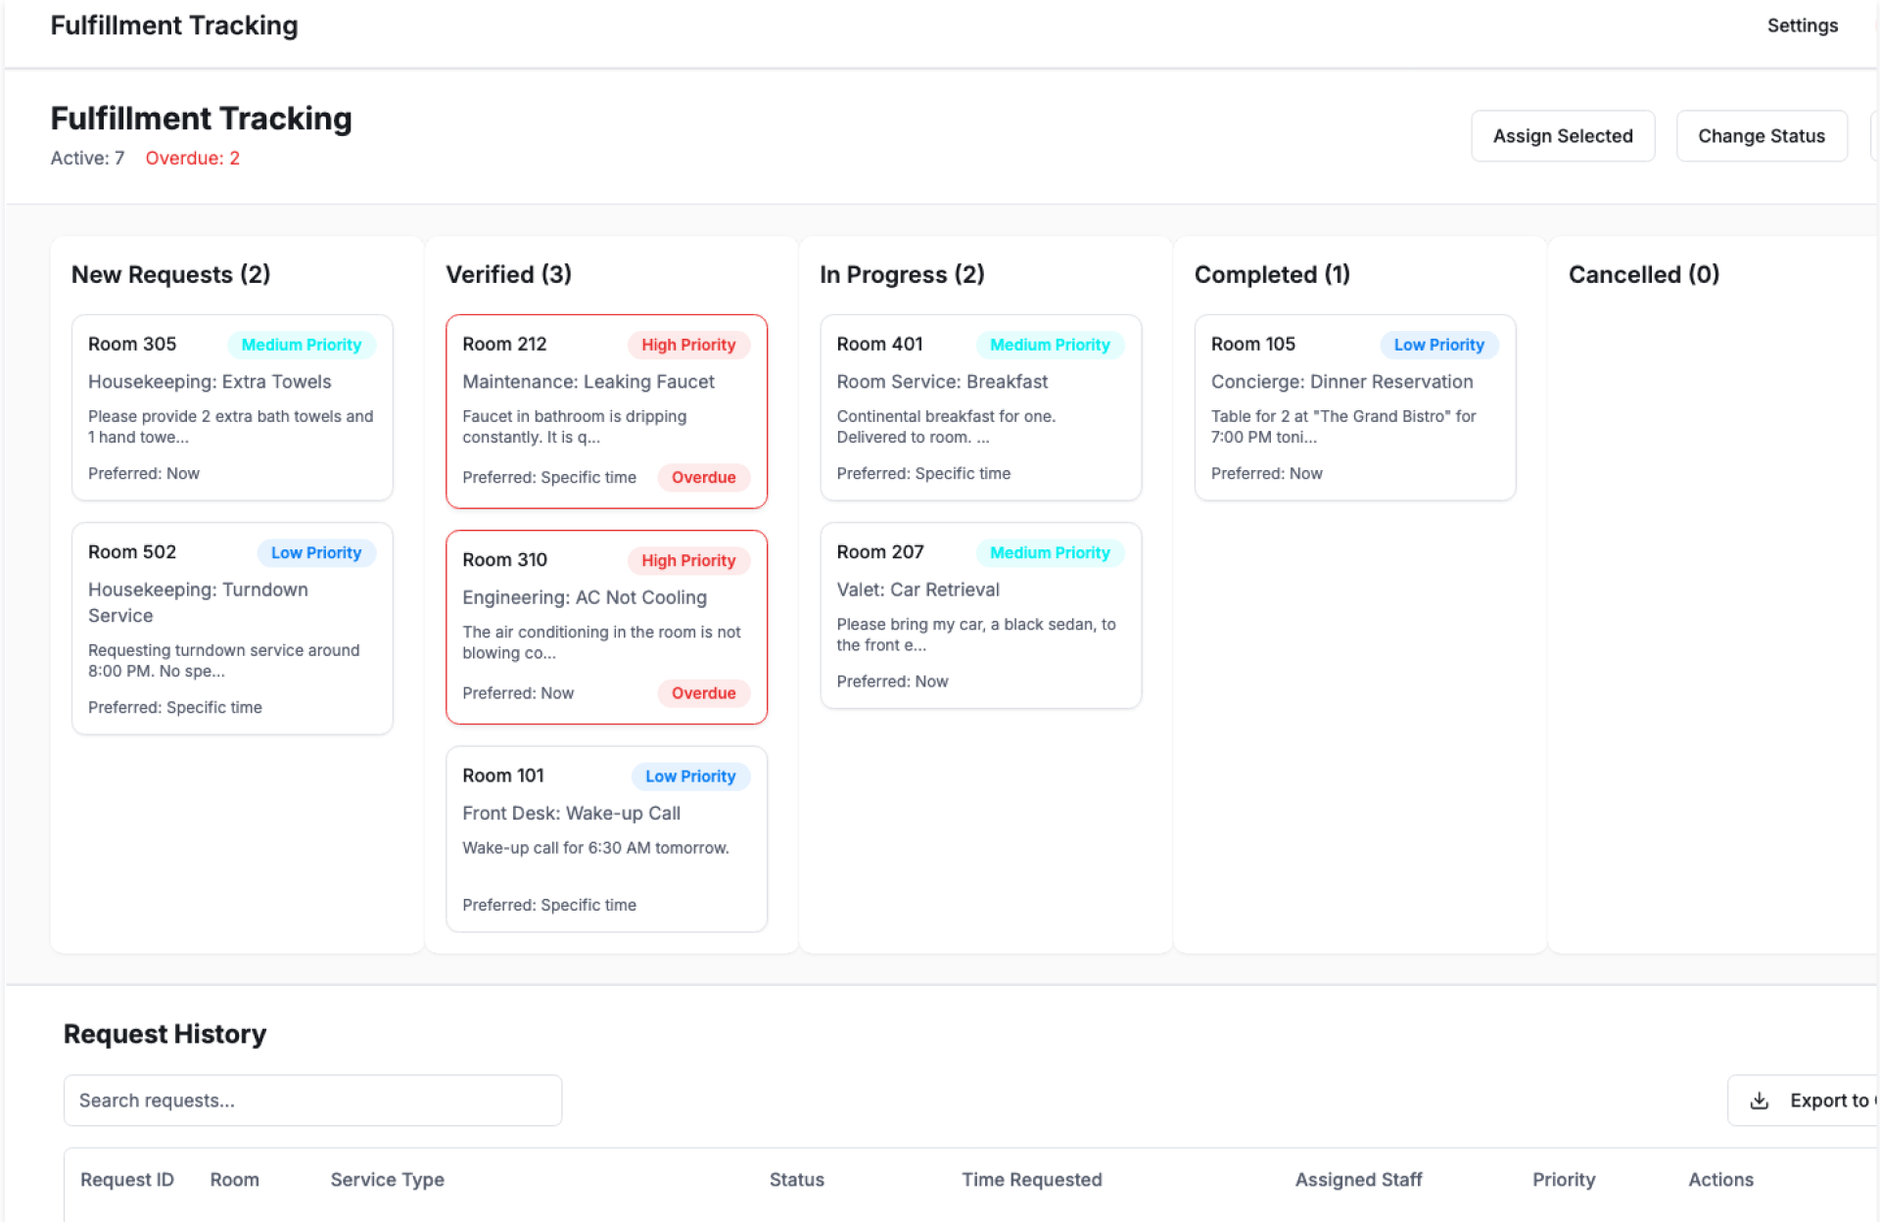The height and width of the screenshot is (1222, 1880).
Task: Open Room 101 Wake-up Call card
Action: tap(606, 839)
